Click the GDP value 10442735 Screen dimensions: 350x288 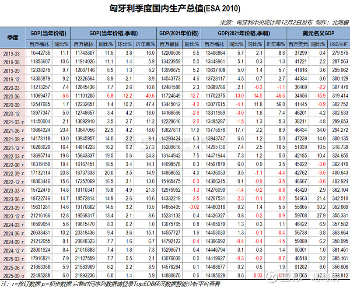click(x=40, y=53)
